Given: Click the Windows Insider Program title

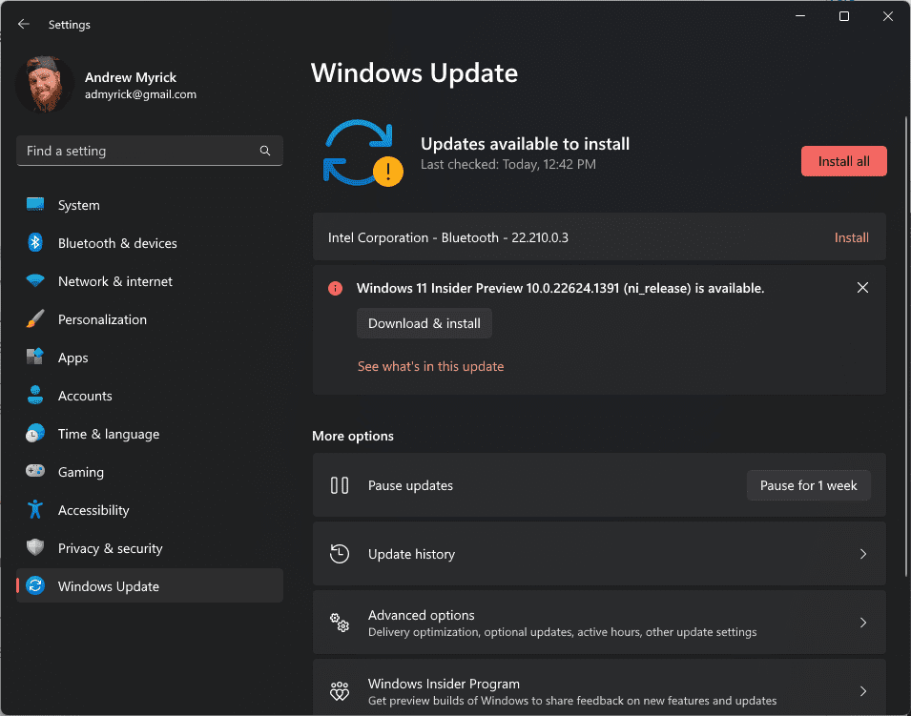Looking at the screenshot, I should click(x=444, y=684).
